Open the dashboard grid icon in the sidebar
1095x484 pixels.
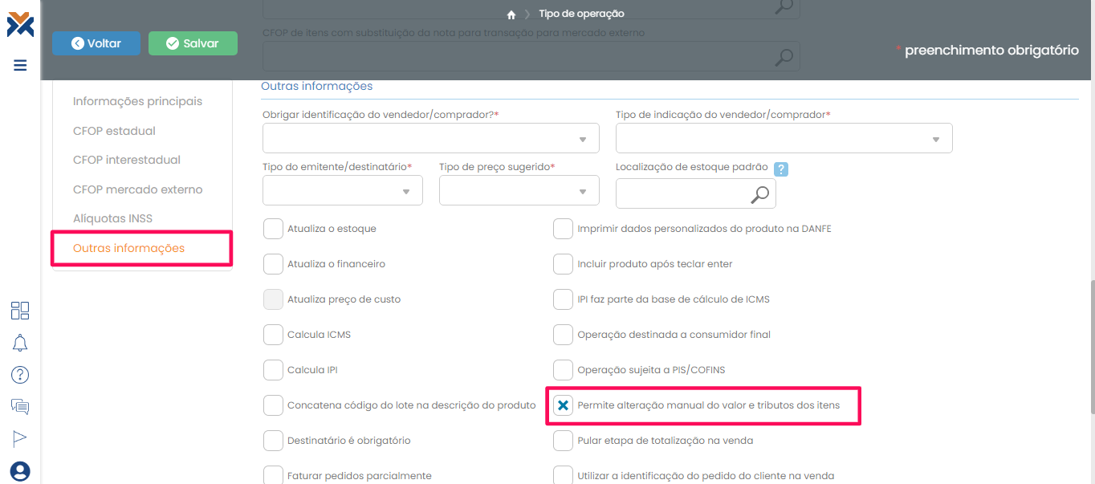tap(20, 311)
